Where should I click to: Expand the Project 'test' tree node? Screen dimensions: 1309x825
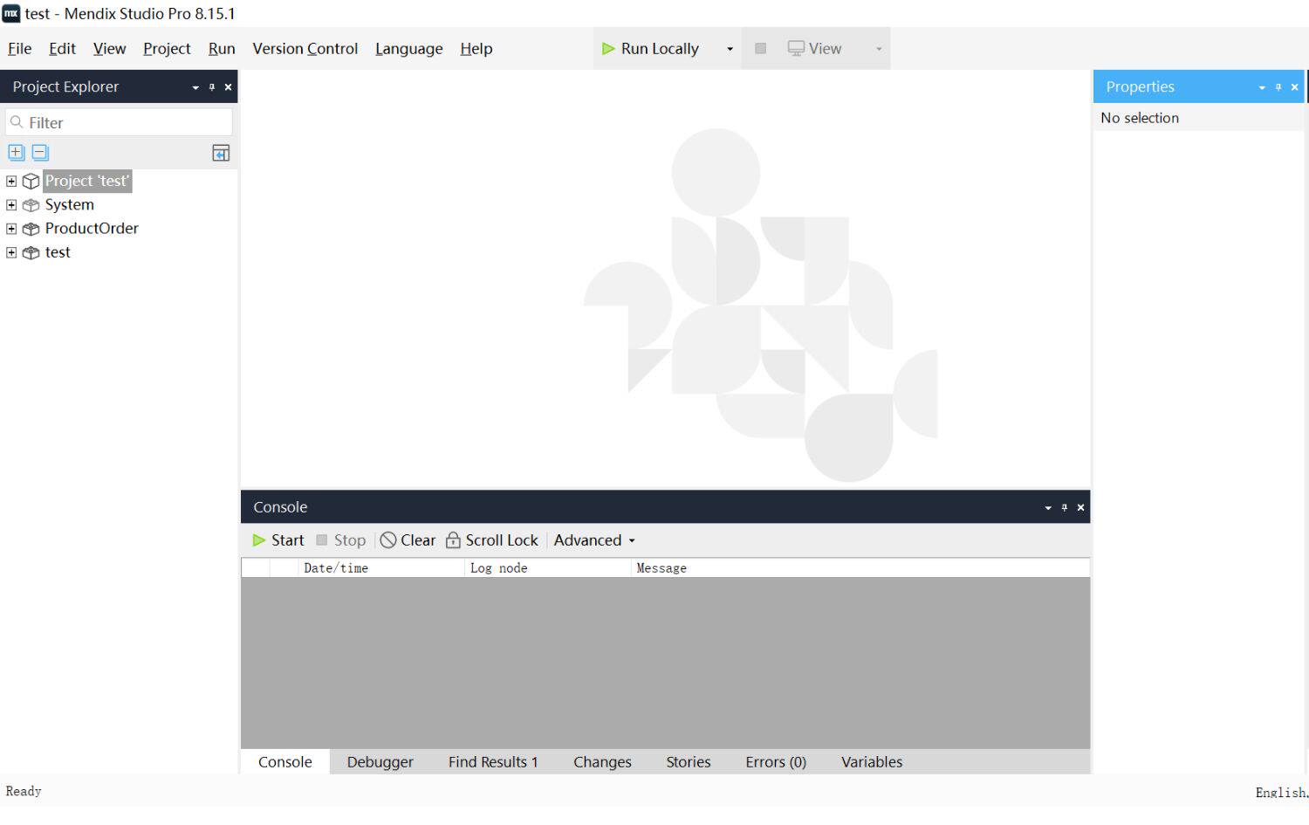point(11,182)
